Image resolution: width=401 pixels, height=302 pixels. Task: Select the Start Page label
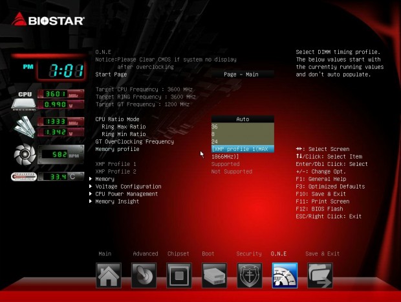(111, 75)
